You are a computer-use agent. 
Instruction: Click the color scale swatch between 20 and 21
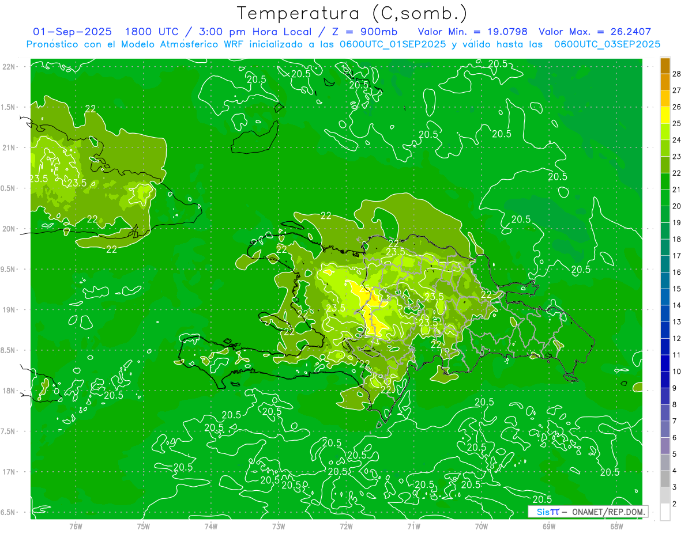click(665, 198)
